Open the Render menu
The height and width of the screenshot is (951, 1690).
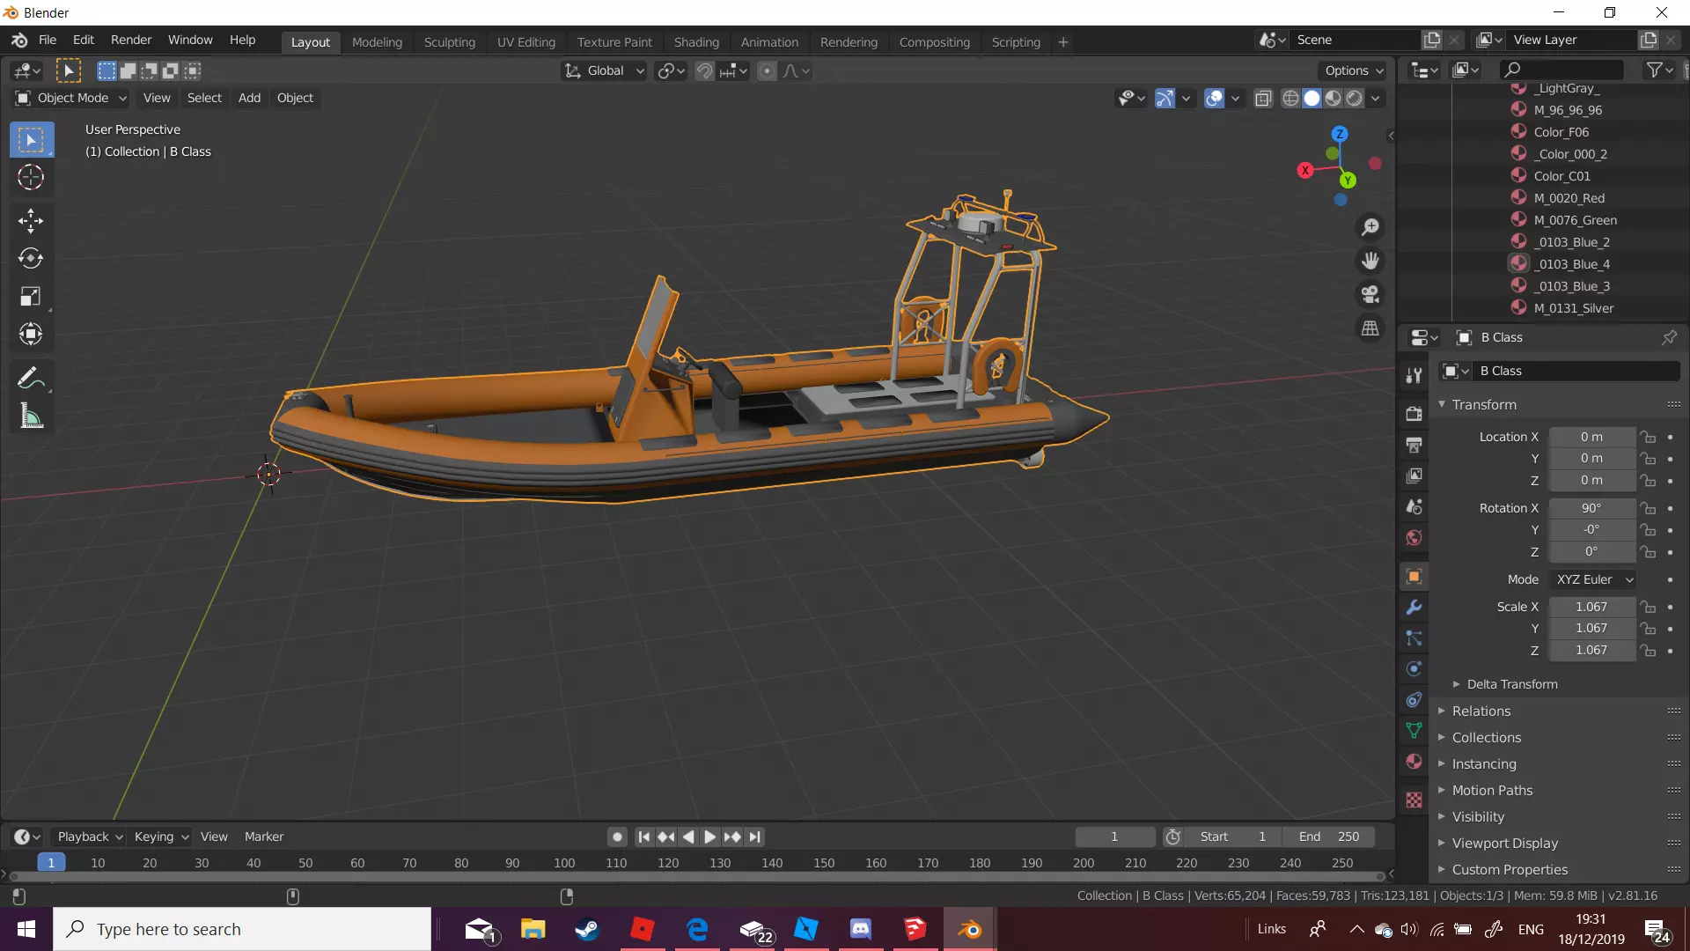(131, 40)
